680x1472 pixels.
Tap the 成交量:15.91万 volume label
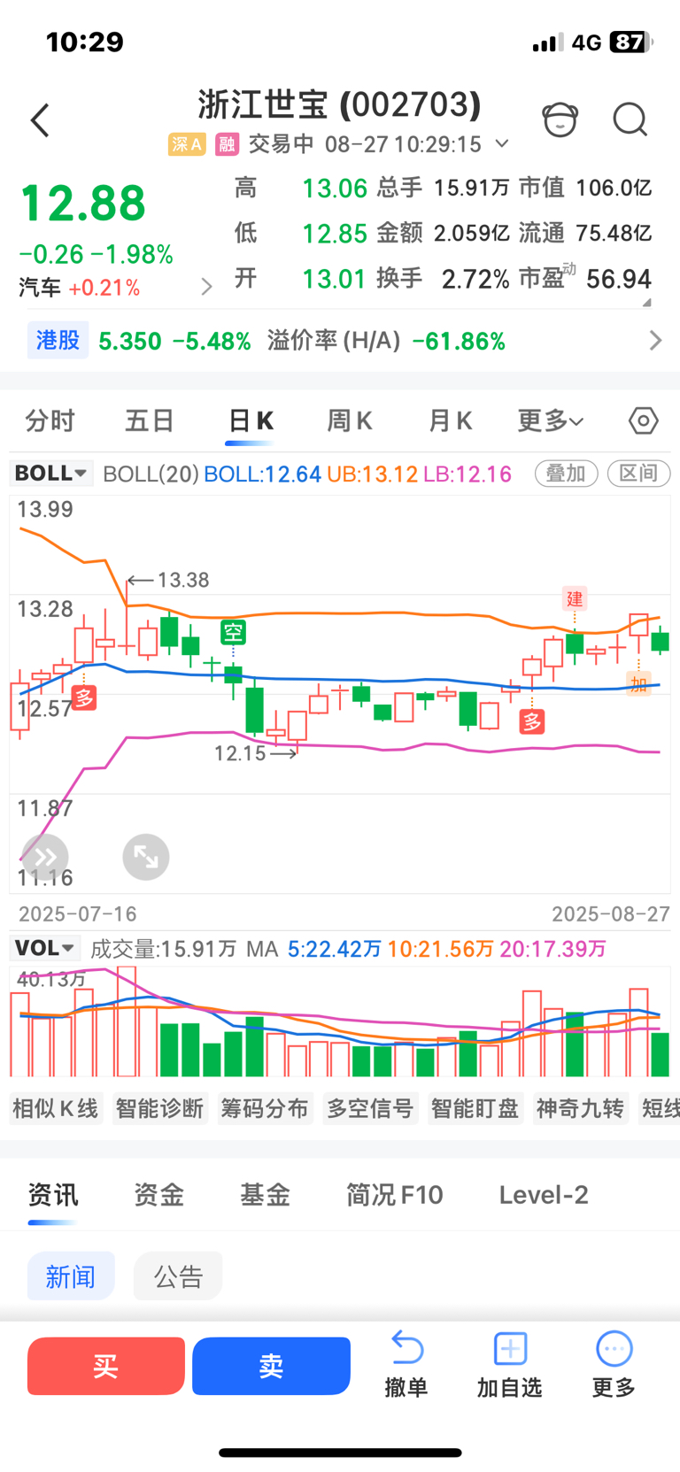click(x=164, y=949)
